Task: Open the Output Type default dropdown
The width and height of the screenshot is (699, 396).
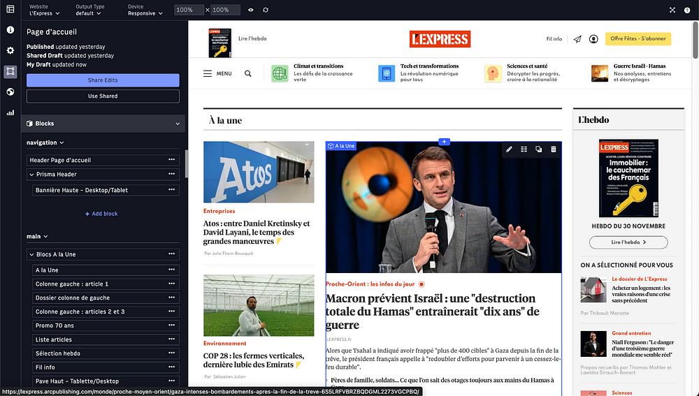Action: point(89,10)
